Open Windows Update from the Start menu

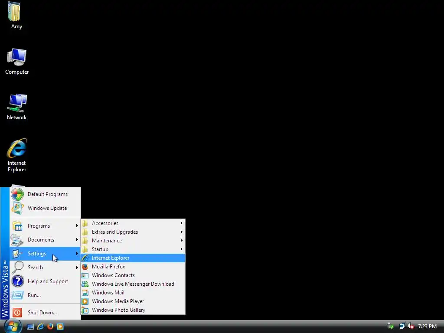[x=45, y=208]
